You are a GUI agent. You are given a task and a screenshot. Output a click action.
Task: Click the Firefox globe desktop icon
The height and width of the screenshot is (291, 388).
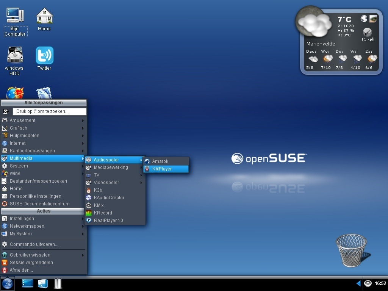(x=15, y=93)
